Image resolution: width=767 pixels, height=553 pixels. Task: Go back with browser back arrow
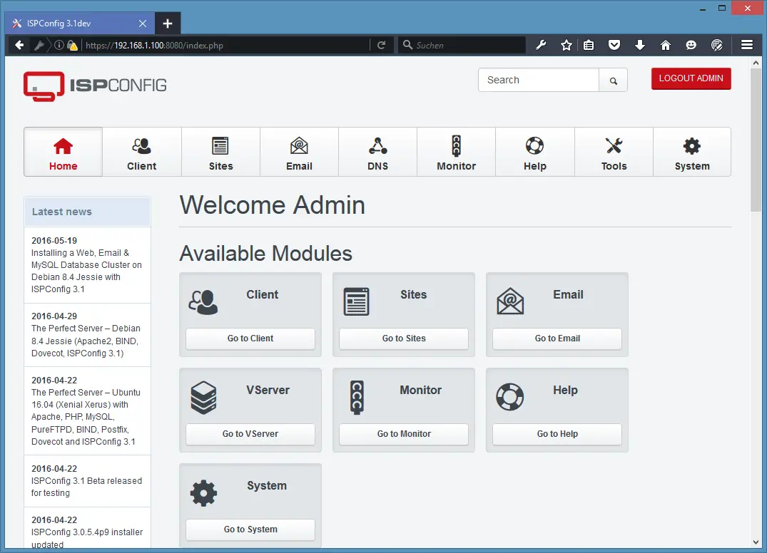click(19, 46)
